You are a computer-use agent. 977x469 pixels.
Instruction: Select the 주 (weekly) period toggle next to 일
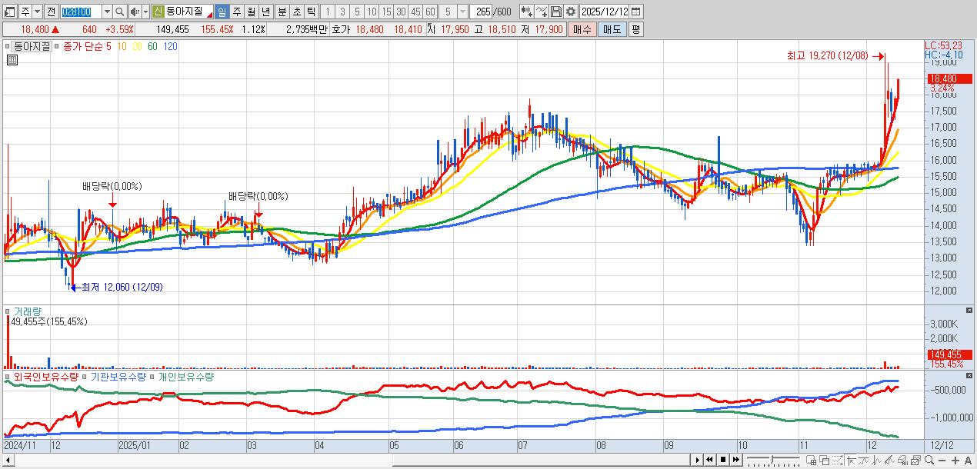237,12
